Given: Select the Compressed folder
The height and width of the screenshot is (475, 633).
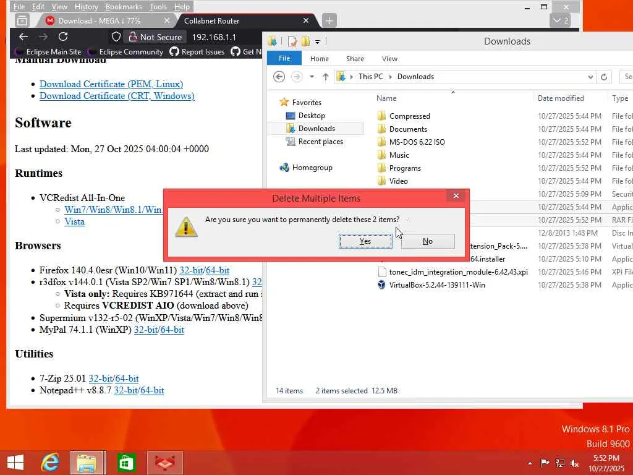Looking at the screenshot, I should point(409,116).
